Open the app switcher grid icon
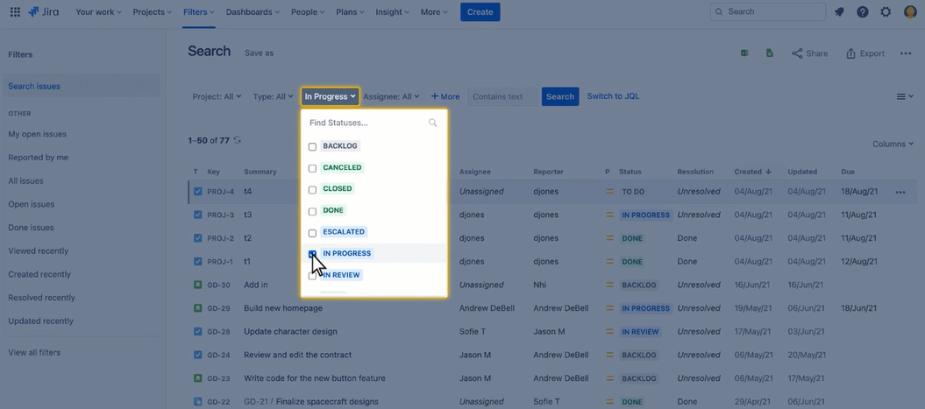The image size is (925, 409). pos(15,11)
